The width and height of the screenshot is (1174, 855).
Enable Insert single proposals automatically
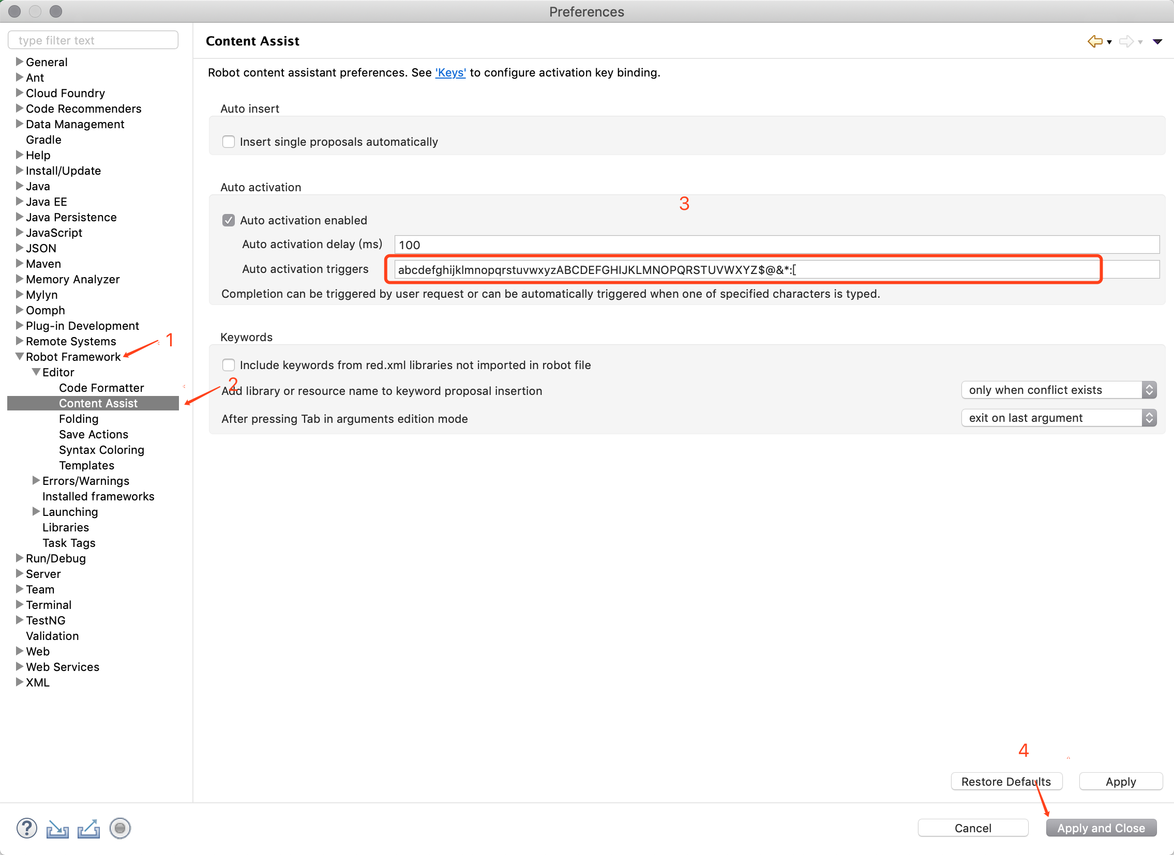coord(229,142)
